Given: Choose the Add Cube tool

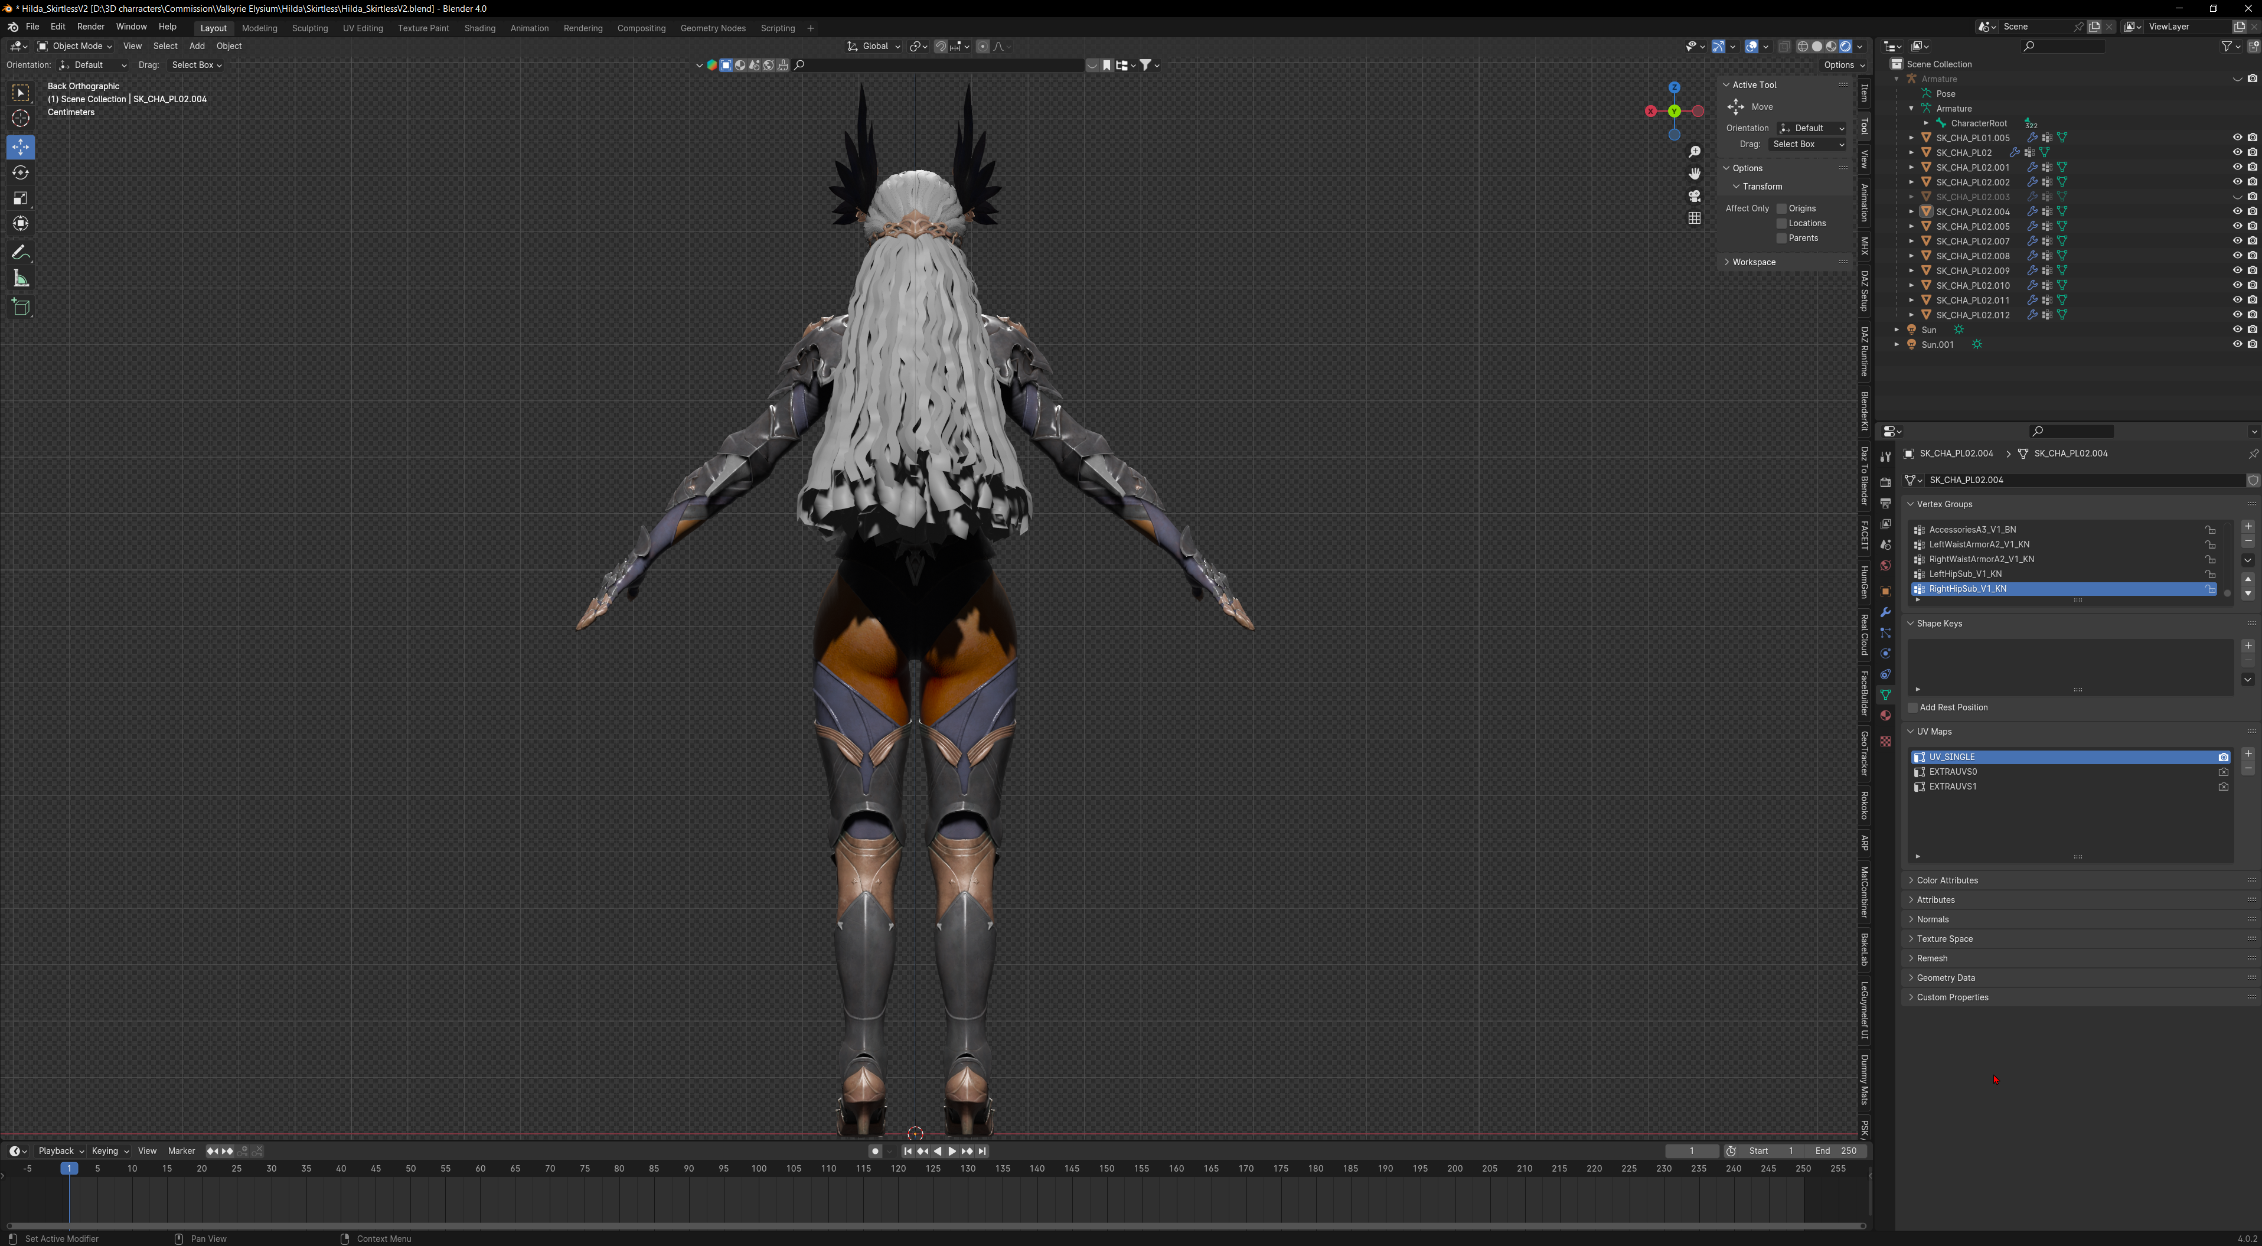Looking at the screenshot, I should click(x=21, y=307).
